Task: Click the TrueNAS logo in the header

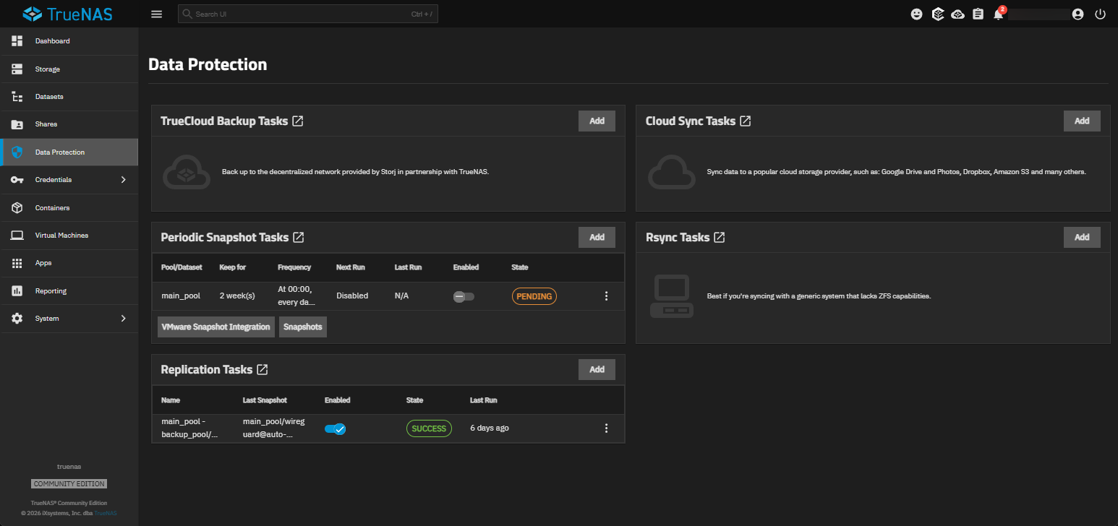Action: (67, 14)
